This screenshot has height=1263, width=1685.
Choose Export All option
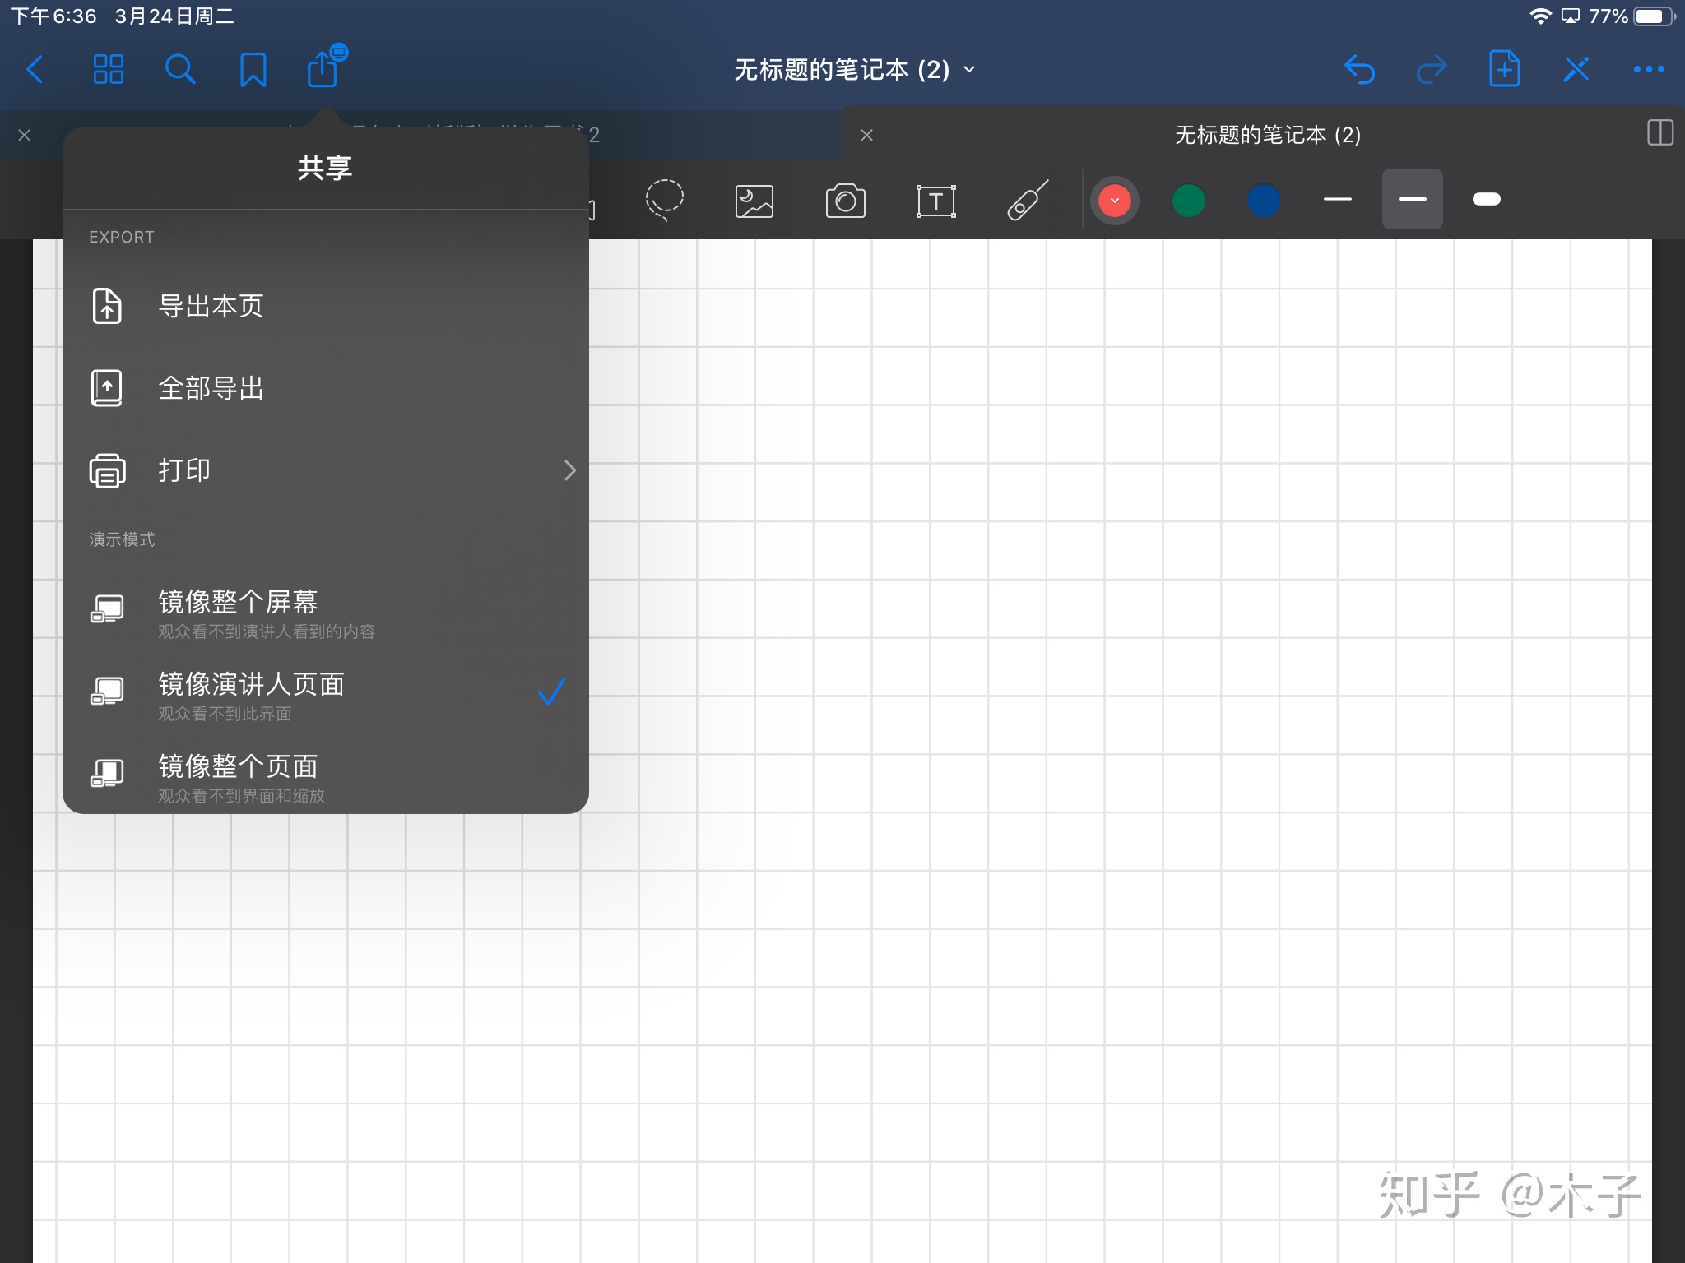(211, 388)
